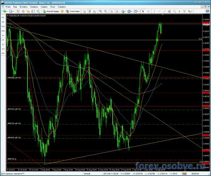Viewport: 211px width, 176px height.
Task: Choose the horizontal line drawing tool
Action: pyautogui.click(x=159, y=11)
